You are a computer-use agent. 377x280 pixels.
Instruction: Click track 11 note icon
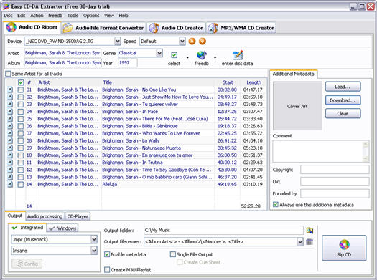pos(10,163)
